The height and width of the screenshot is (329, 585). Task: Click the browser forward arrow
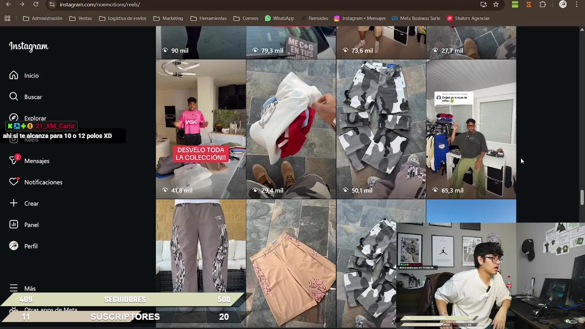click(22, 4)
